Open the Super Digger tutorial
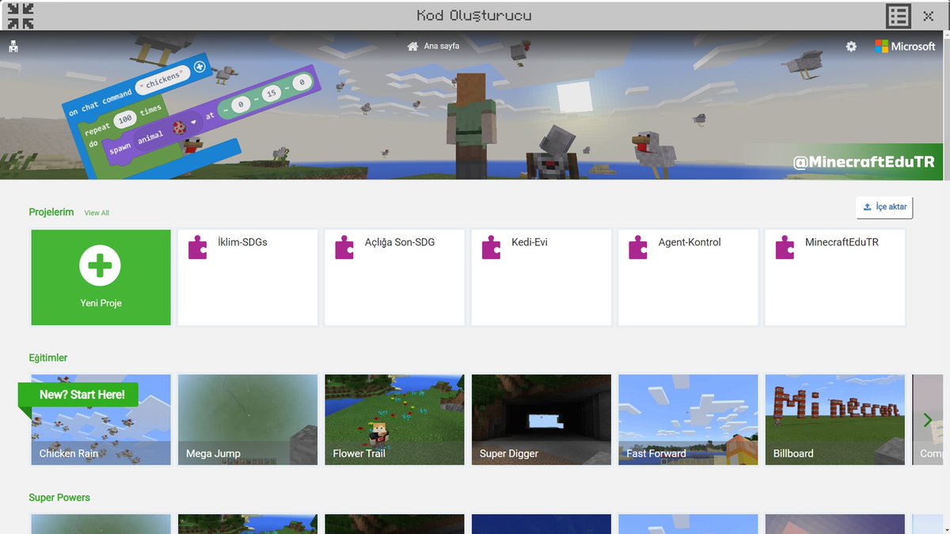This screenshot has width=950, height=534. click(541, 420)
